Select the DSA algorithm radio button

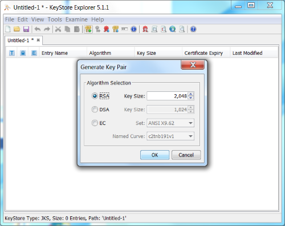95,110
